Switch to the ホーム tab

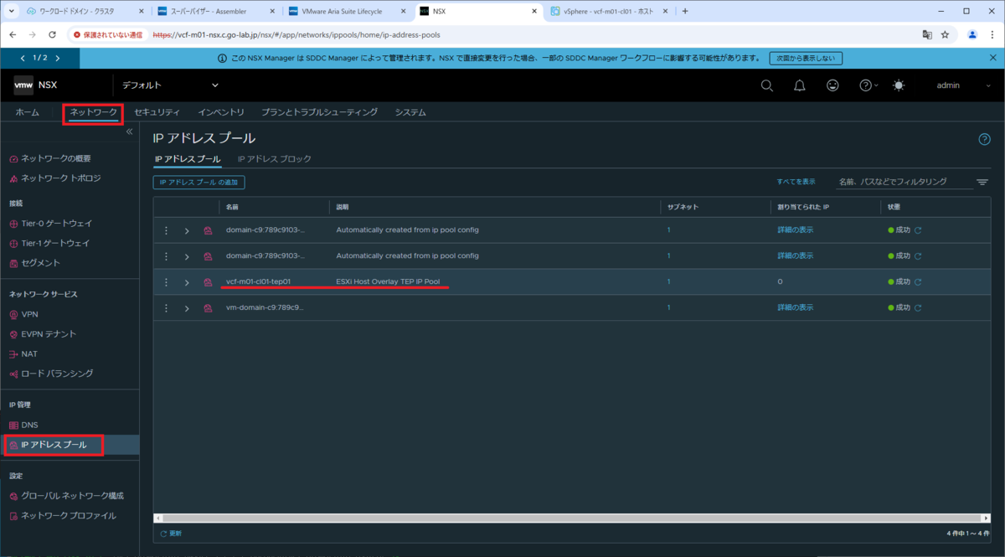28,112
